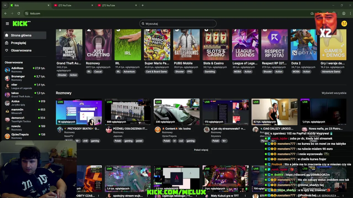353x198 pixels.
Task: Click the Casual tag under Rozmowy
Action: tap(98, 71)
